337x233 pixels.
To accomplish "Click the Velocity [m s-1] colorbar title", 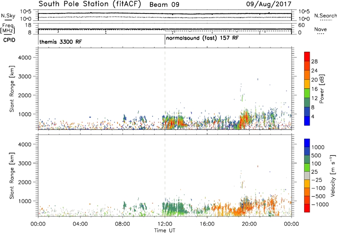I will tap(333, 175).
